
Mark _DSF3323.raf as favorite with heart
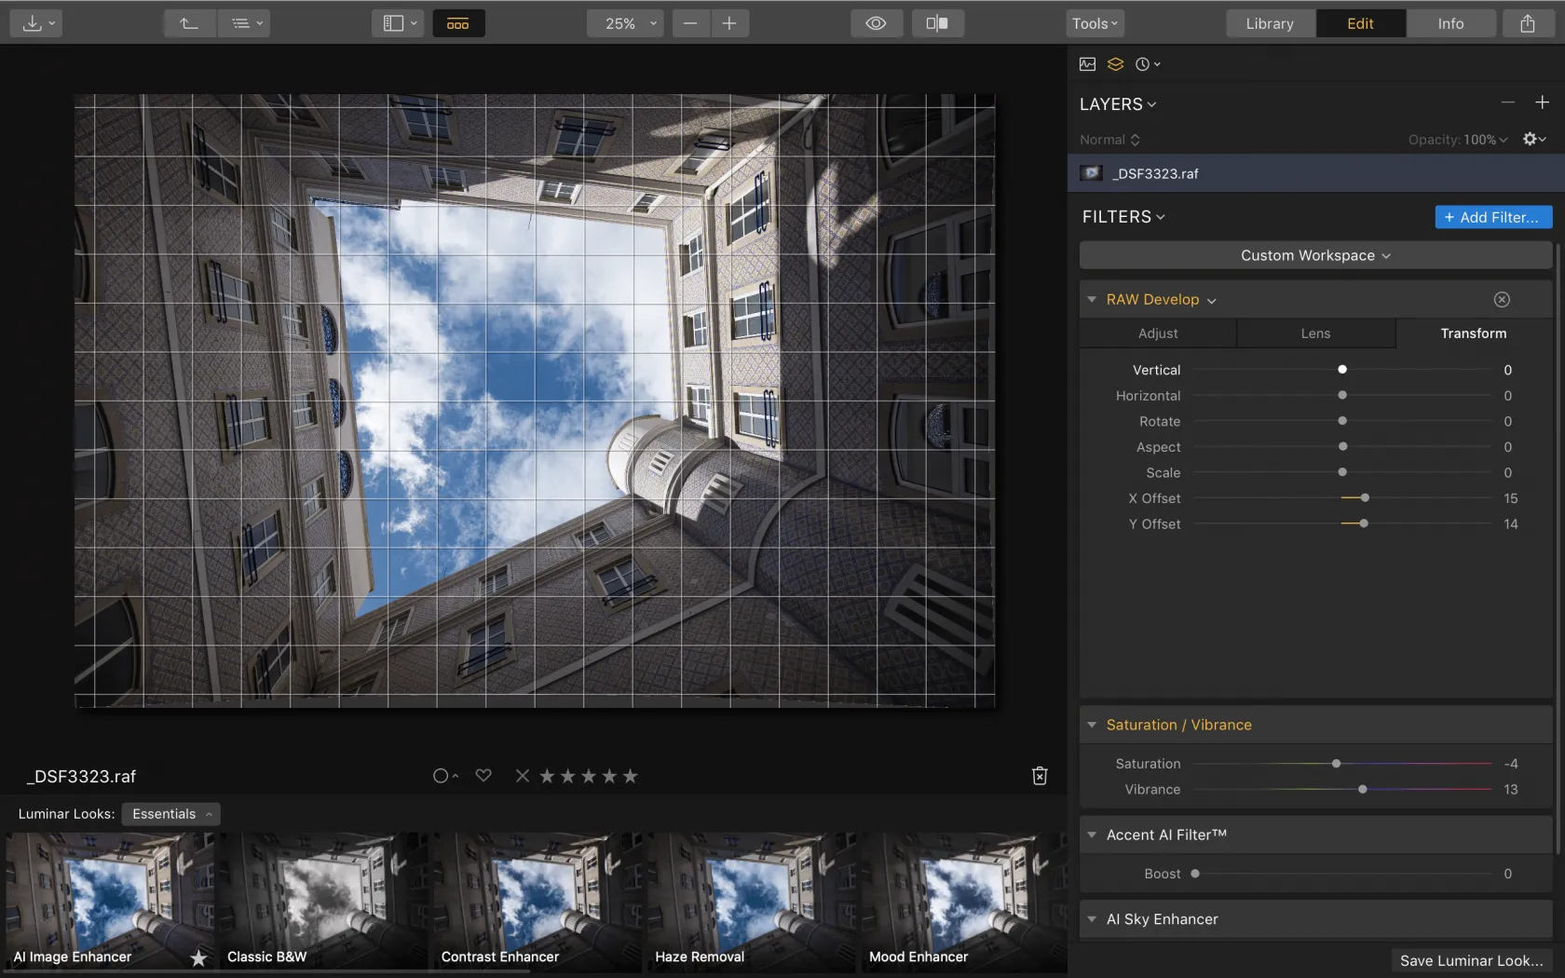483,775
